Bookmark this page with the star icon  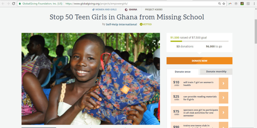pos(224,3)
